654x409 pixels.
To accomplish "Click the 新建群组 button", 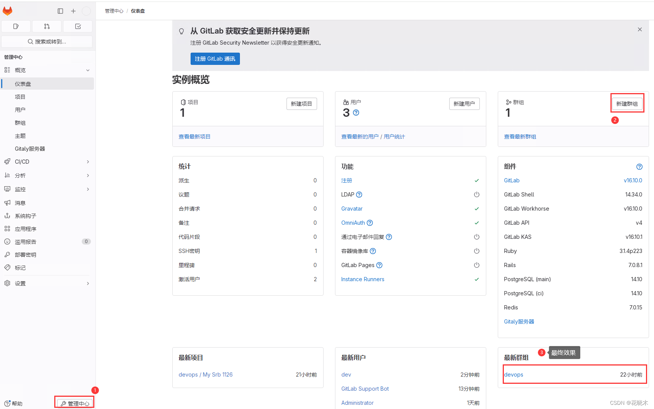I will (627, 104).
